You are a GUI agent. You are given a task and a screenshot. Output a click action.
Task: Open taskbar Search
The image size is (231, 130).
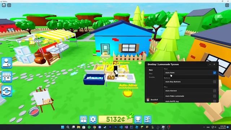[68, 127]
